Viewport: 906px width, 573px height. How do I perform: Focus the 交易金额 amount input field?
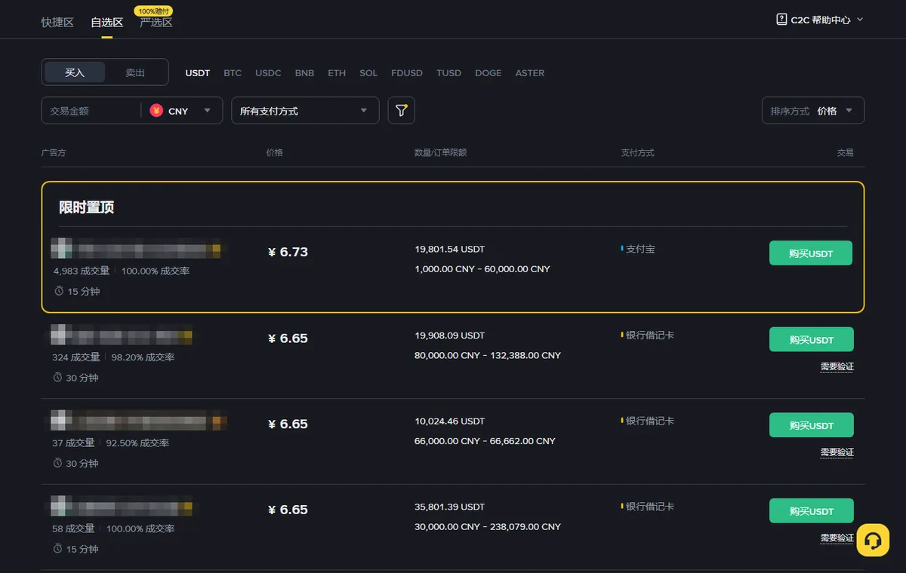(91, 111)
